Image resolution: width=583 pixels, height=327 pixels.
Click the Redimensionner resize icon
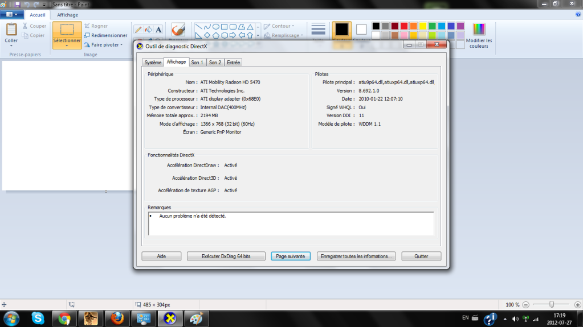(x=87, y=35)
